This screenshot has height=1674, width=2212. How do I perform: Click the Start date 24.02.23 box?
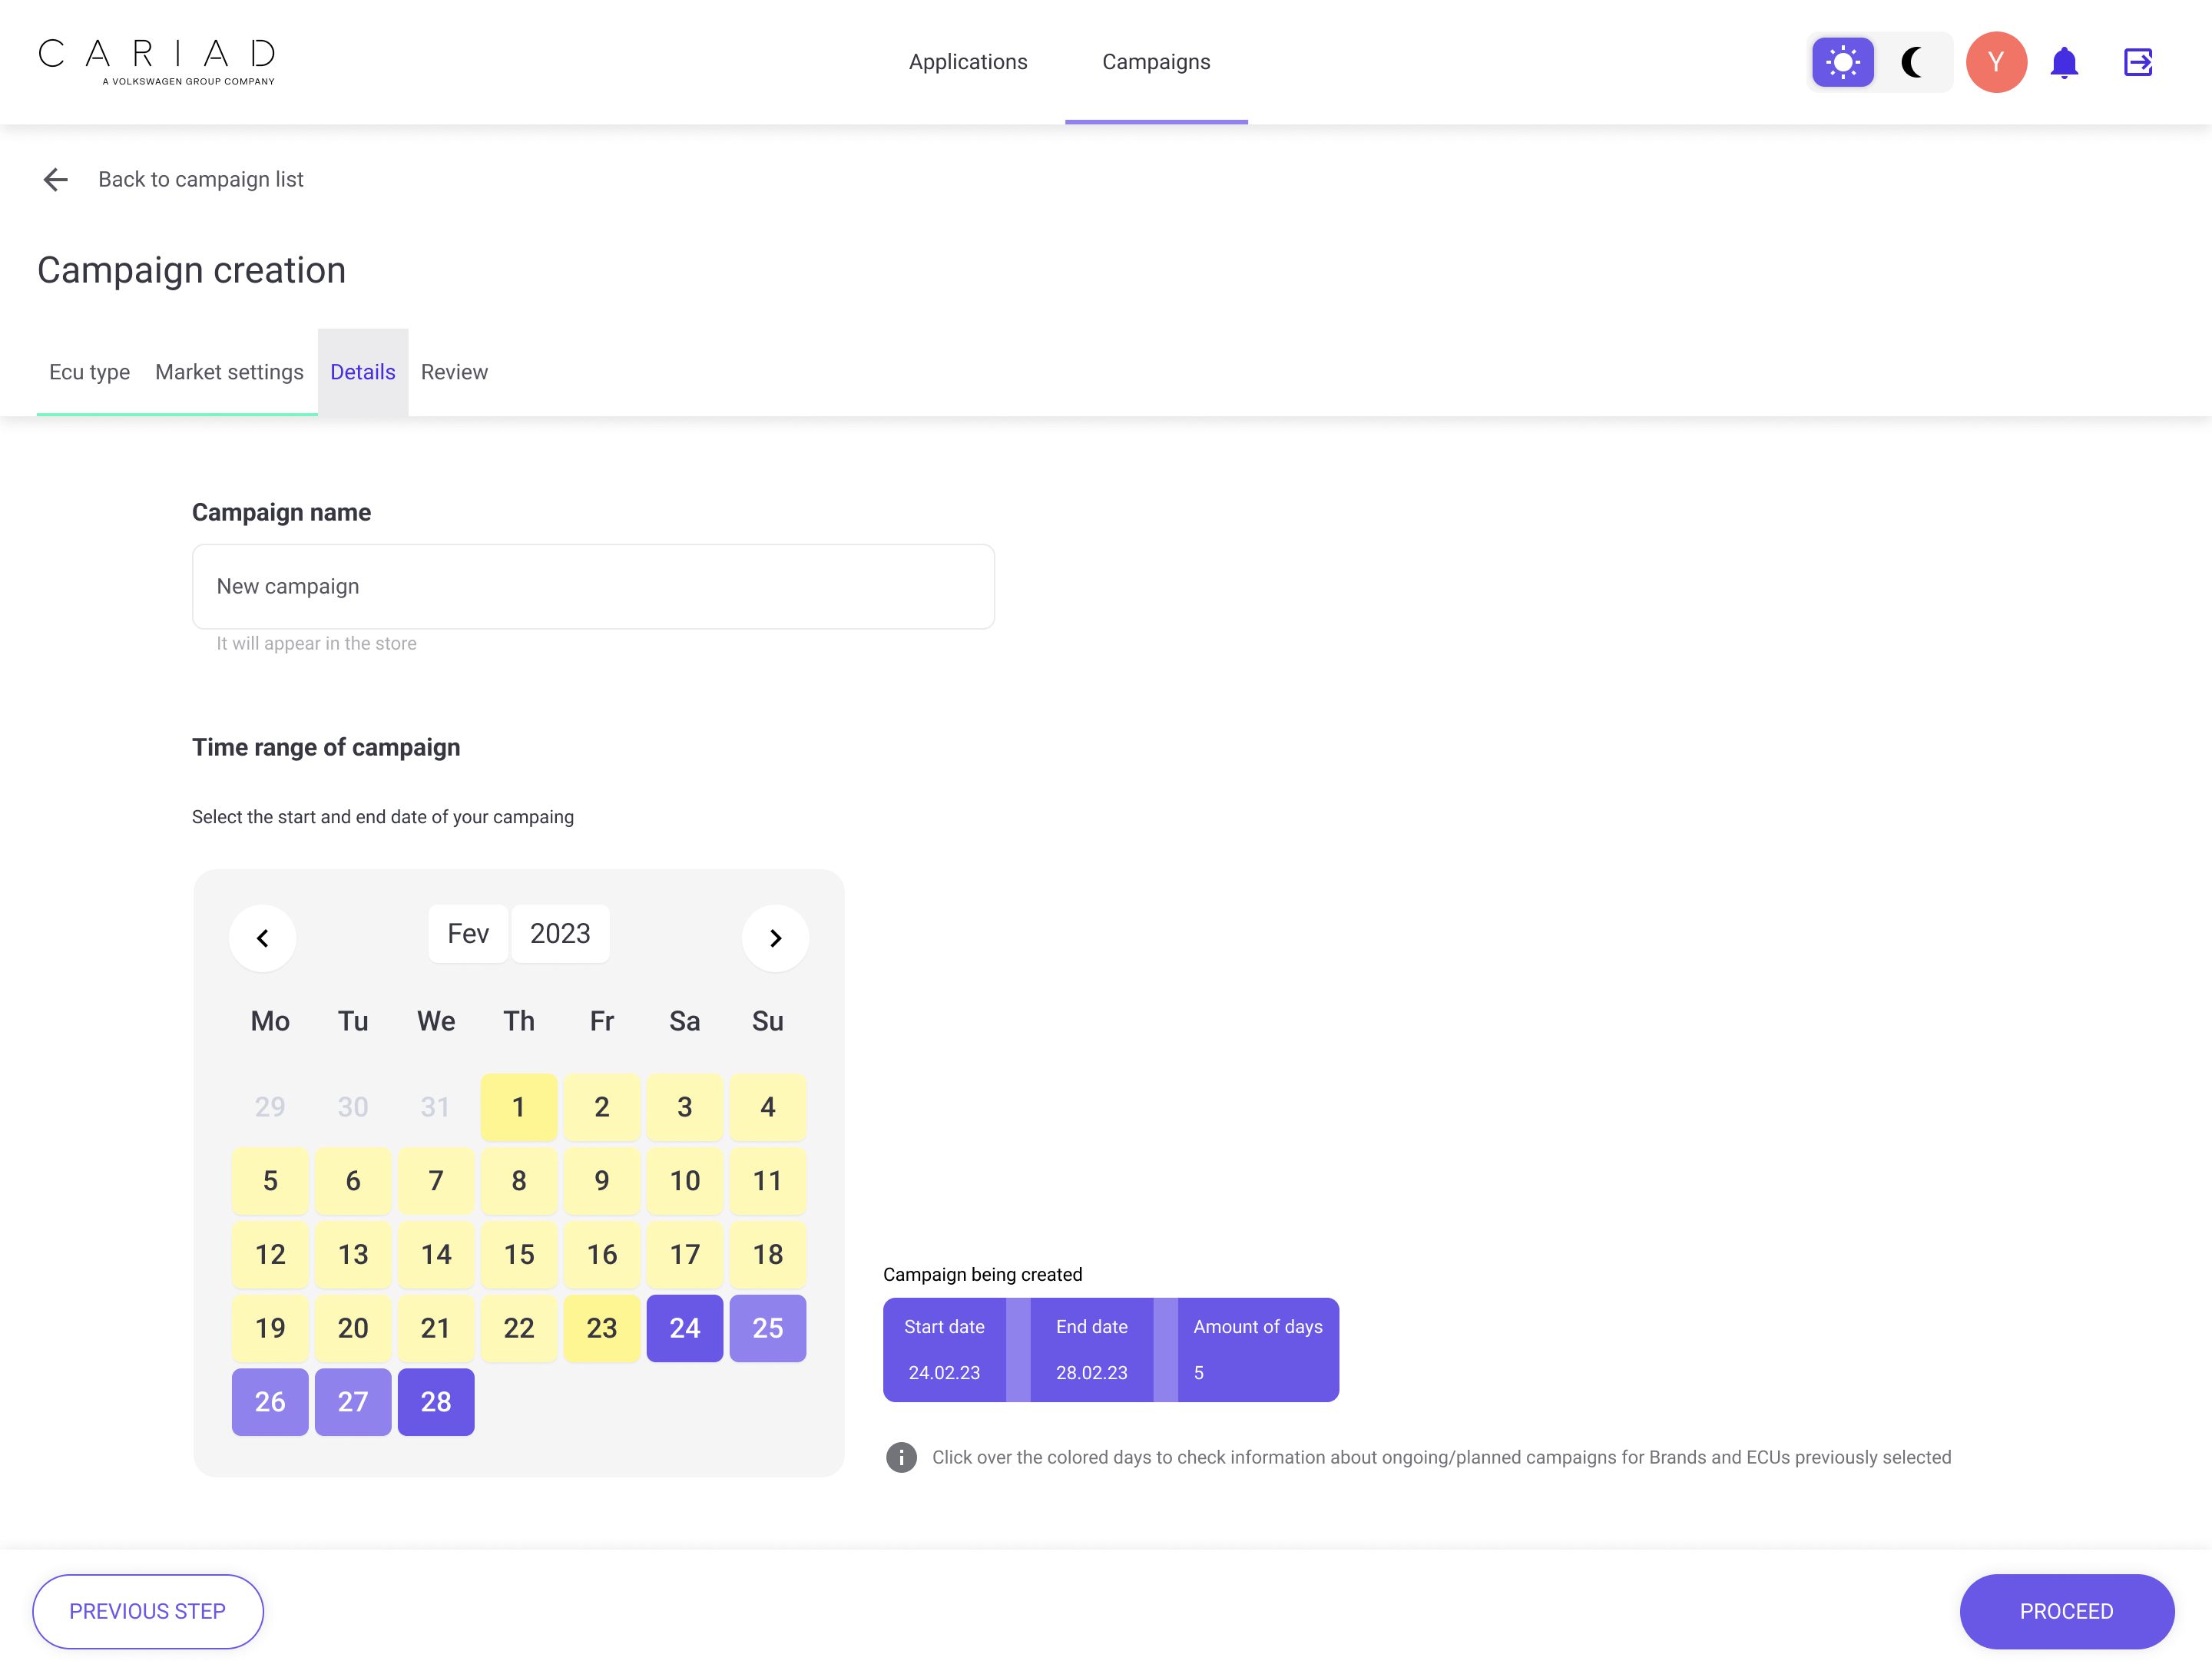point(944,1350)
